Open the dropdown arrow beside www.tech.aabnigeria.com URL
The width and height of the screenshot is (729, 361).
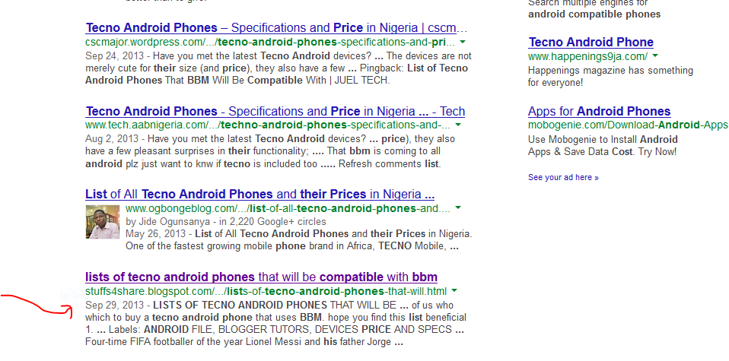[x=458, y=125]
